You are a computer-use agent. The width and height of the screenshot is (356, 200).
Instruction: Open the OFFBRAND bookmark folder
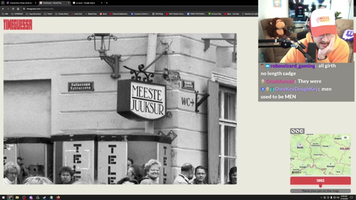17,14
